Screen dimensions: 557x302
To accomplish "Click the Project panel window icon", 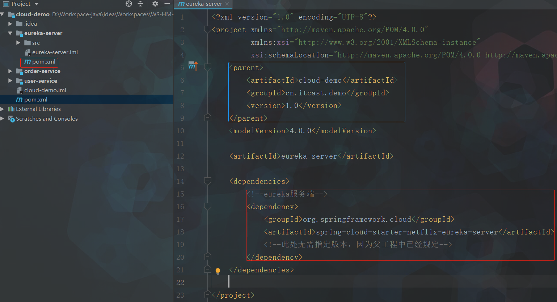I will (x=6, y=4).
